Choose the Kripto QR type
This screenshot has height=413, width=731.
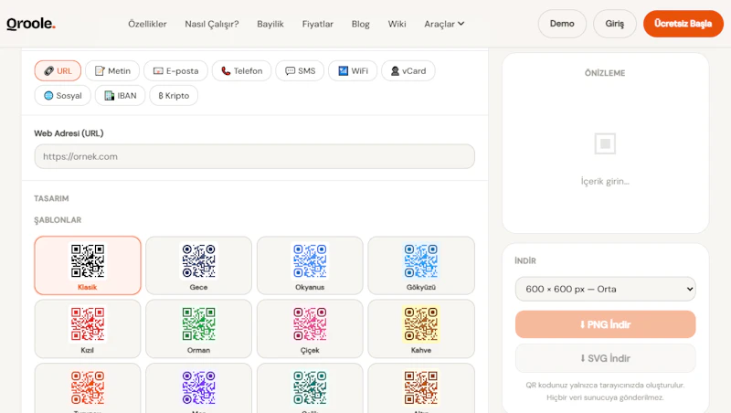[174, 96]
